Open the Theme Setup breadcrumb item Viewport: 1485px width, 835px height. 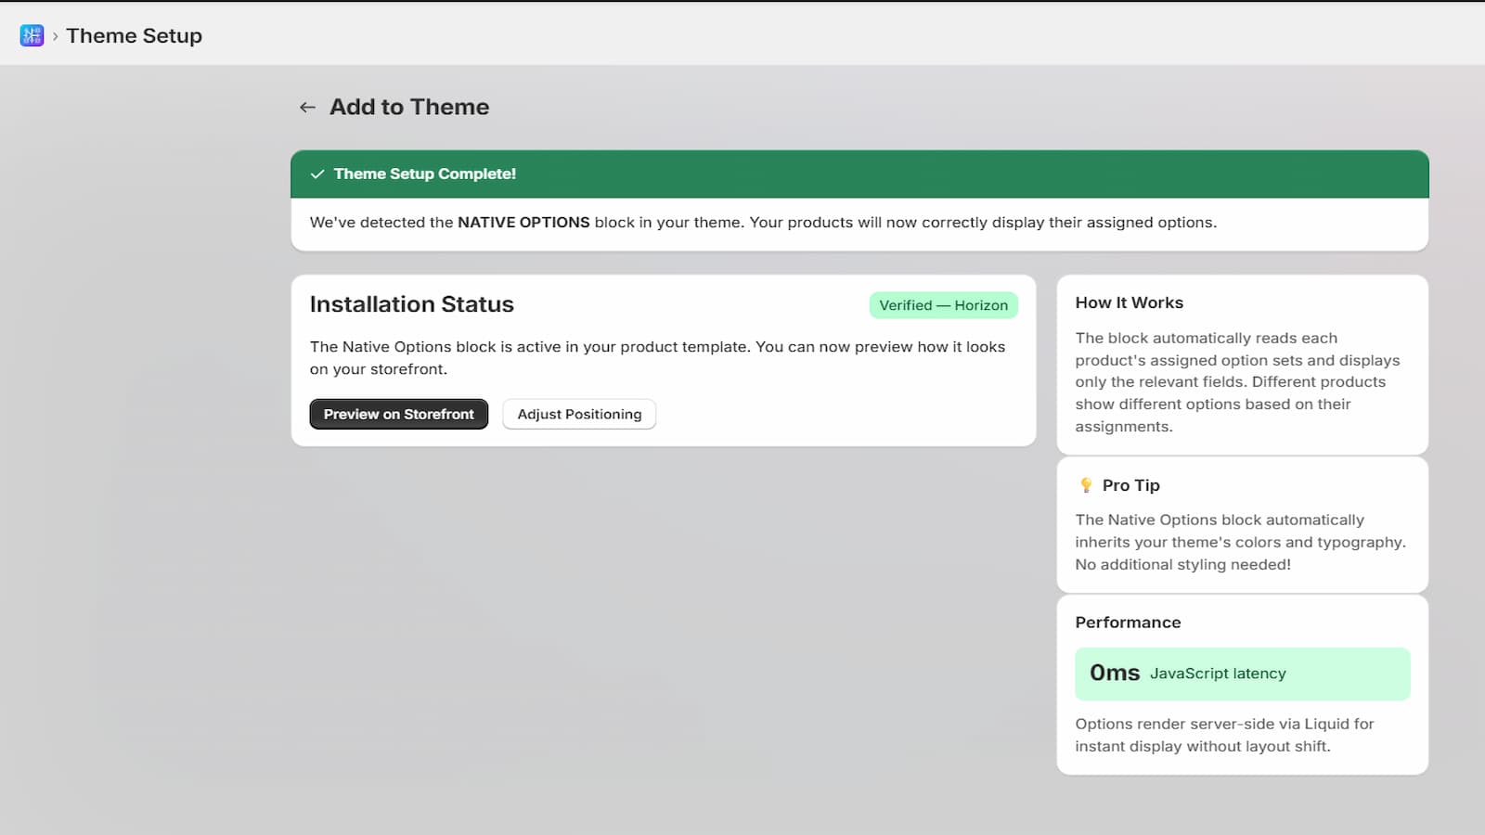134,35
